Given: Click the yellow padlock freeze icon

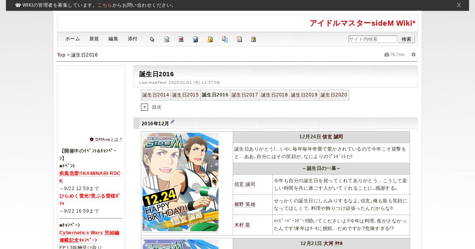Looking at the screenshot, I should click(210, 39).
